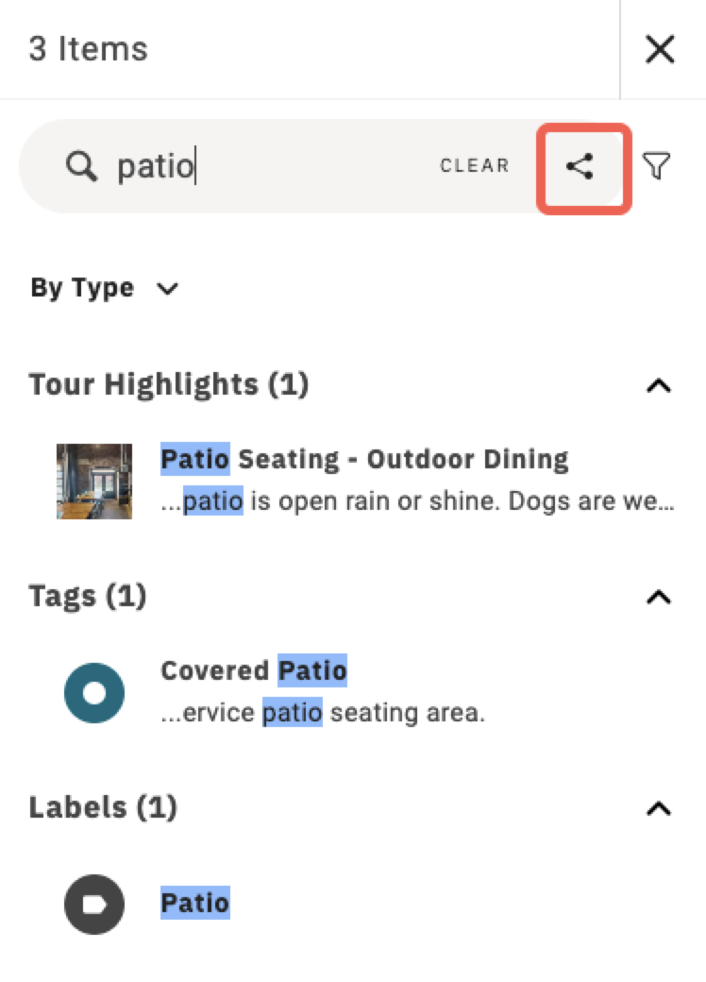Select the Patio label result text

click(195, 903)
